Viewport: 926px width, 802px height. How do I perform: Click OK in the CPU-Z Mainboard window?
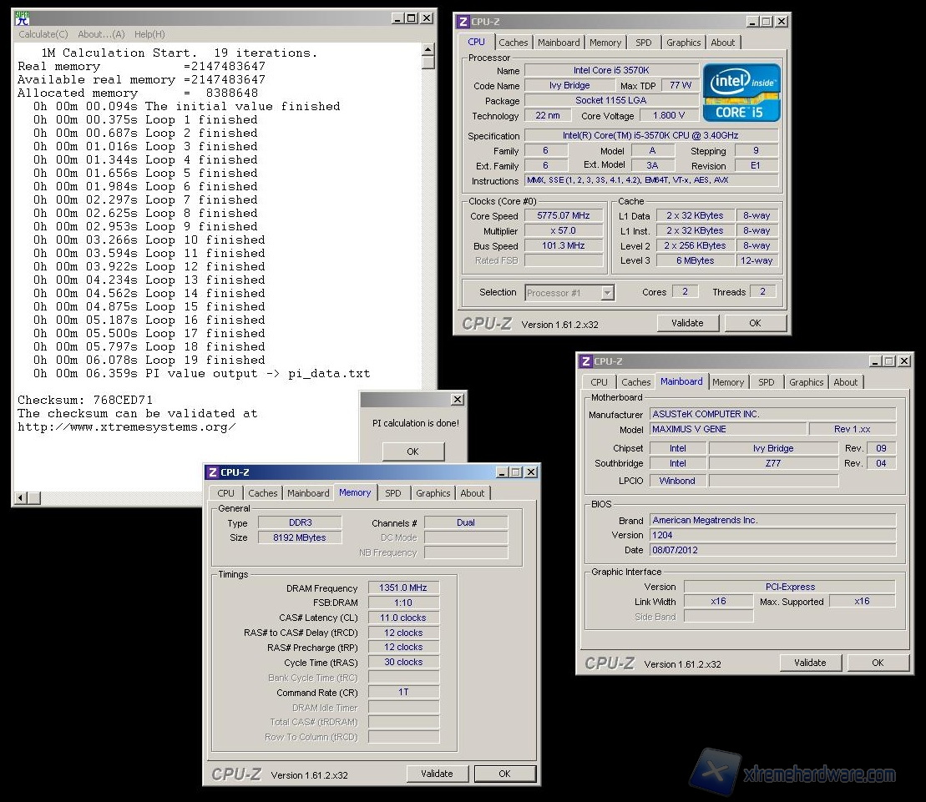[878, 663]
